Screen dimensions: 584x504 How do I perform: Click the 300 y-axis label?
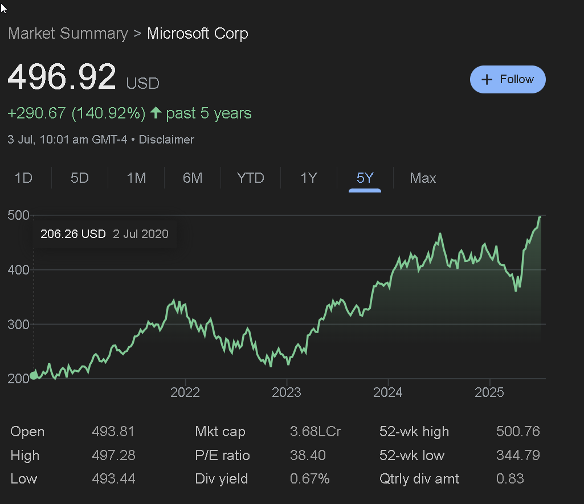pyautogui.click(x=18, y=325)
